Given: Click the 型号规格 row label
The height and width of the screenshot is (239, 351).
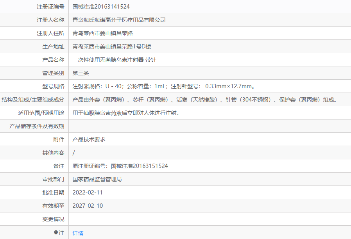Looking at the screenshot, I should tap(53, 86).
